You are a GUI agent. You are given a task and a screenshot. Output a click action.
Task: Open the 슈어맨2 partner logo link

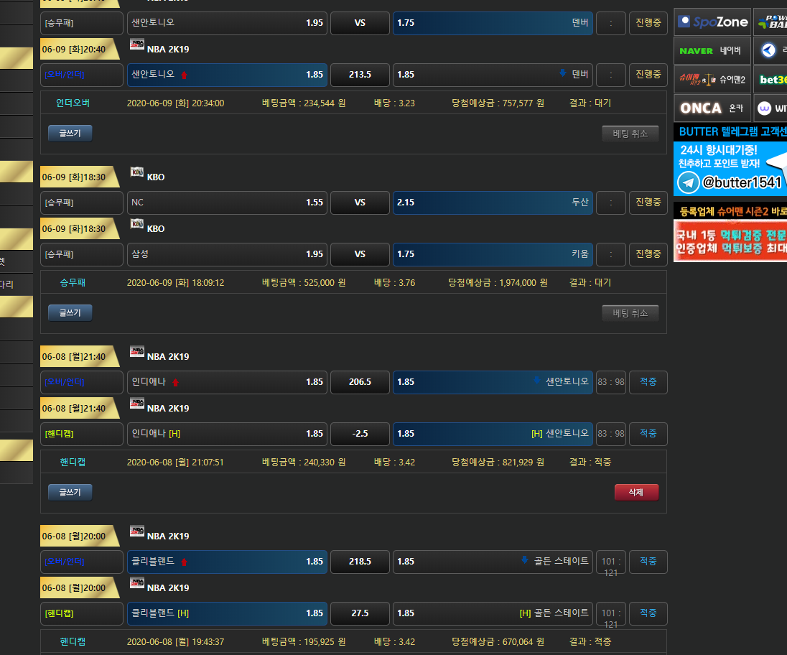pyautogui.click(x=712, y=80)
